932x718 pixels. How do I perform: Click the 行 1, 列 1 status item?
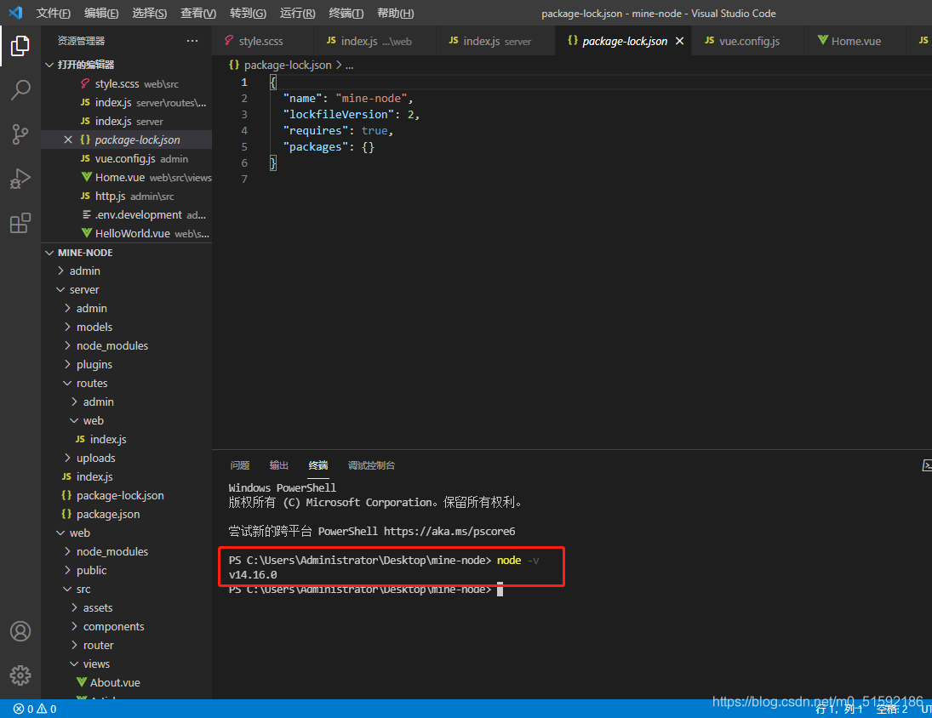[x=838, y=709]
